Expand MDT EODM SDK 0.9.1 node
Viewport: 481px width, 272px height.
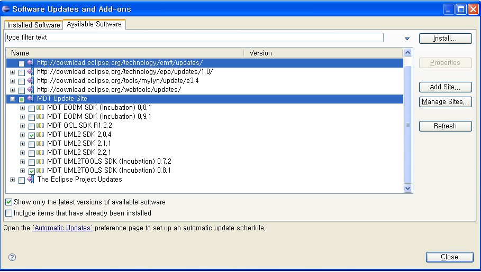click(22, 117)
